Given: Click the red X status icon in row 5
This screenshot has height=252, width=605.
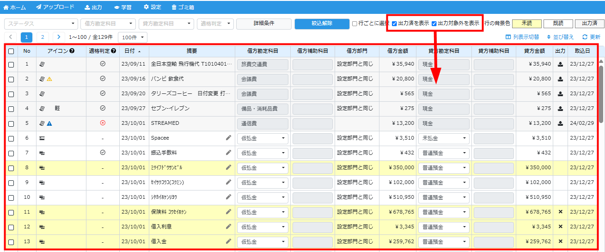Looking at the screenshot, I should coord(103,123).
